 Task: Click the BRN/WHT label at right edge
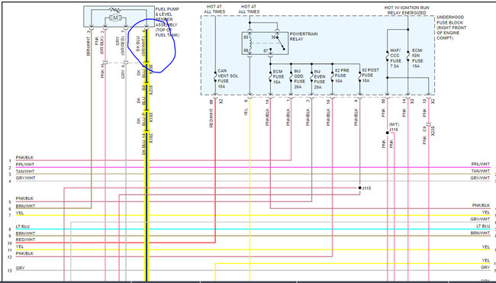coord(480,233)
